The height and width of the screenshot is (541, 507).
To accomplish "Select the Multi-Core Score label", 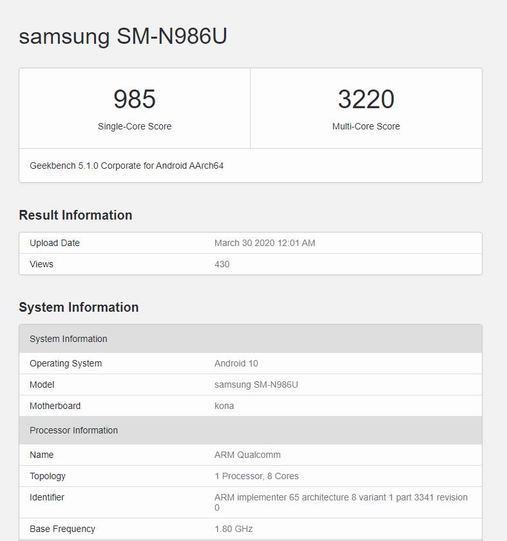I will pos(366,126).
